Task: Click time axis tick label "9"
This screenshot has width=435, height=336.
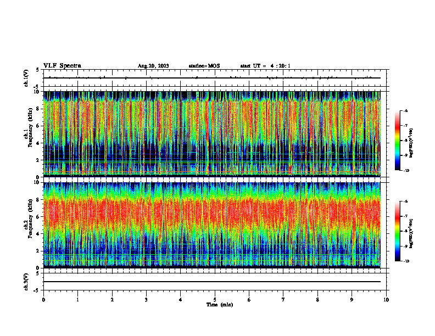Action: (352, 300)
